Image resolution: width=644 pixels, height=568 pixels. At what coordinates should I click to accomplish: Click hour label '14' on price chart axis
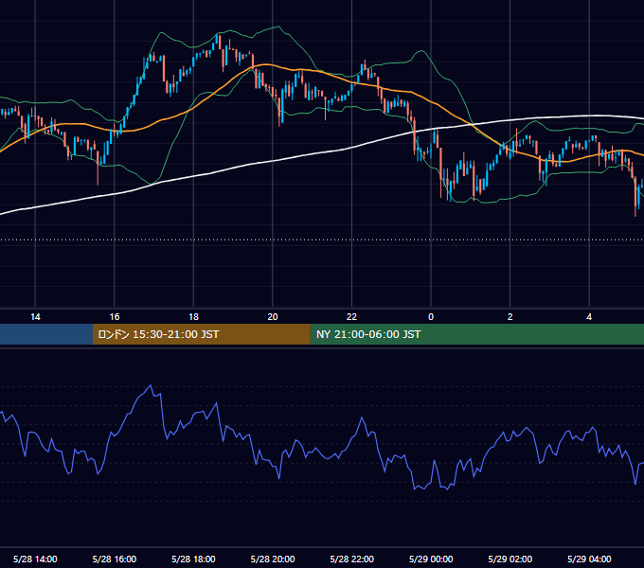click(x=35, y=317)
